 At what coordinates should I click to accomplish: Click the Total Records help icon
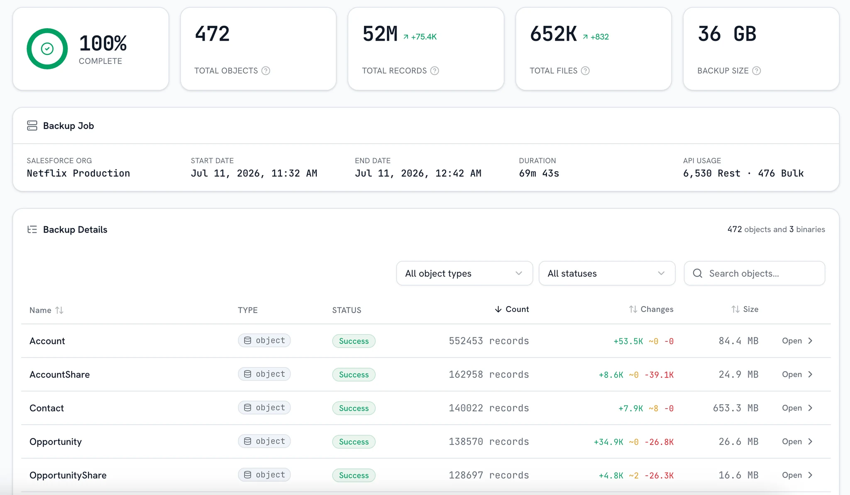tap(435, 71)
